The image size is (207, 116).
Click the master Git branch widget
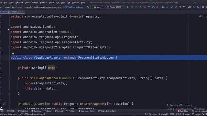[197, 114]
